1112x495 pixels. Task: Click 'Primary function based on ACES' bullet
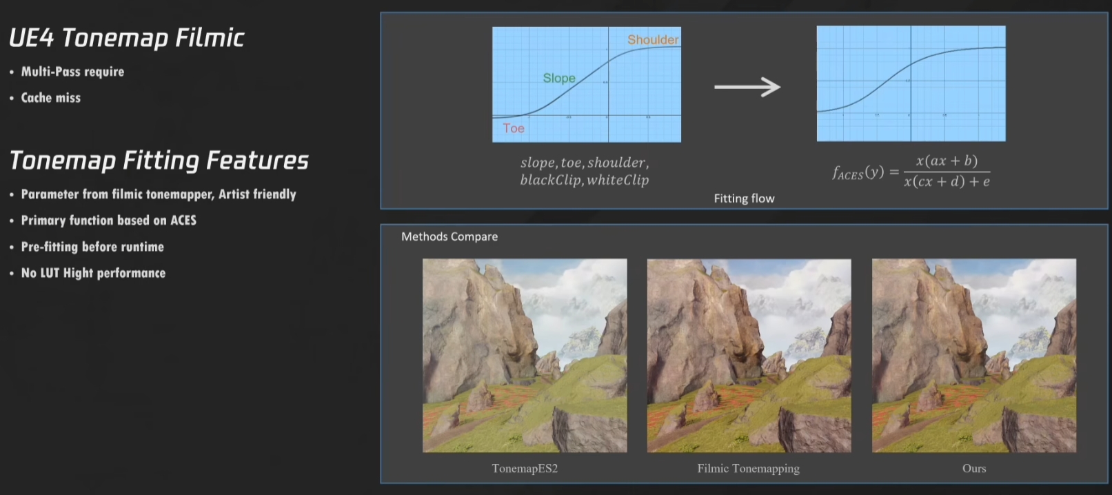108,221
